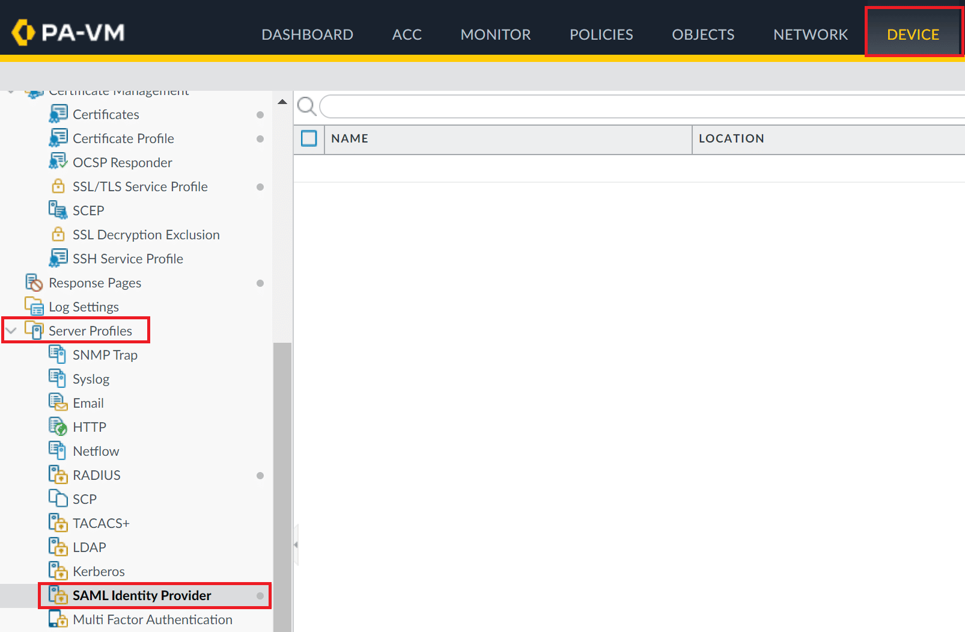This screenshot has width=965, height=632.
Task: Collapse the left navigation panel handle
Action: point(296,545)
